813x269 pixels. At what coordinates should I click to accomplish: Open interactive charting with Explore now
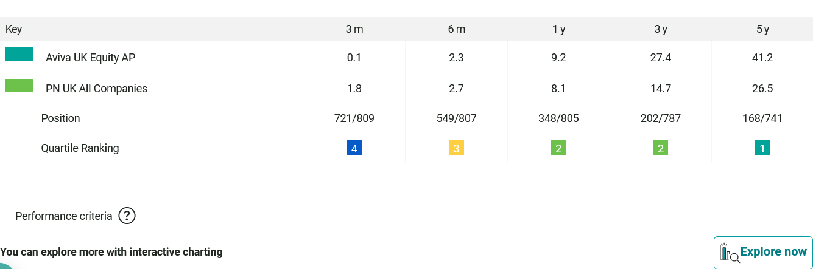(763, 252)
